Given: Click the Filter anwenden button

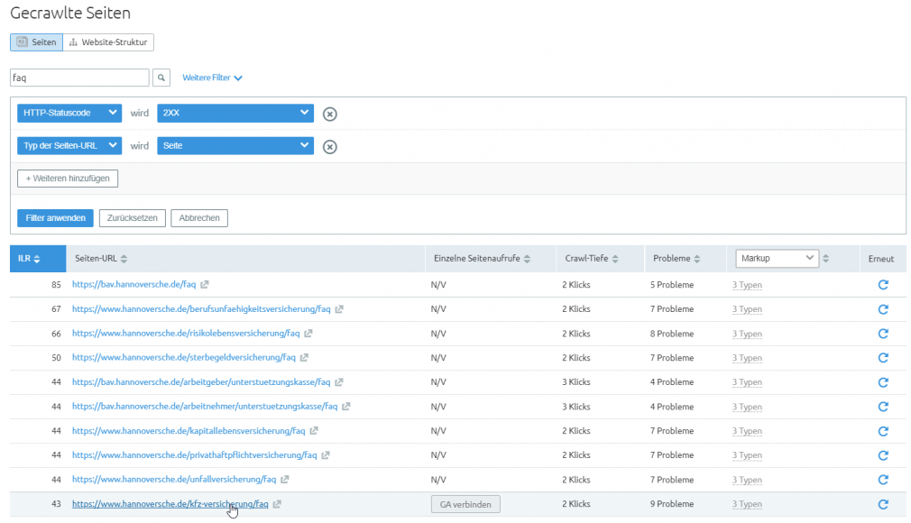Looking at the screenshot, I should [x=55, y=218].
